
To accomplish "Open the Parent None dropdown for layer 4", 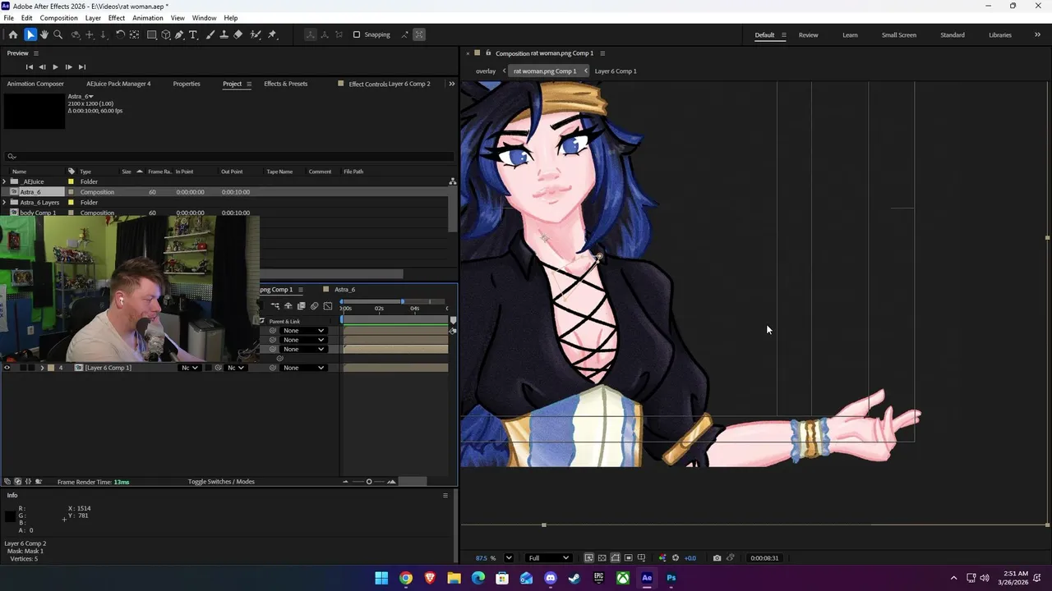I will point(303,368).
